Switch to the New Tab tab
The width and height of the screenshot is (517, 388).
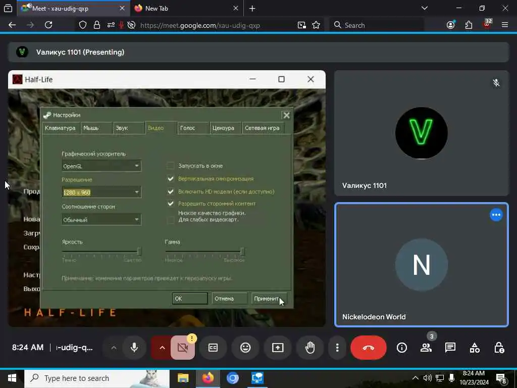(187, 9)
